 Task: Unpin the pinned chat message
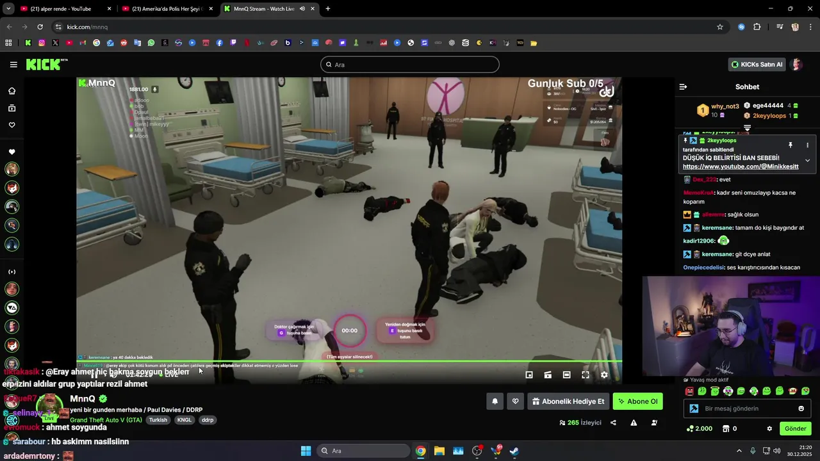[x=790, y=145]
